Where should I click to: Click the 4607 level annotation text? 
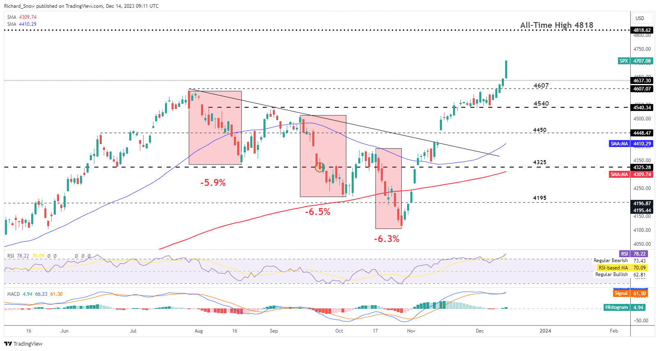coord(541,86)
